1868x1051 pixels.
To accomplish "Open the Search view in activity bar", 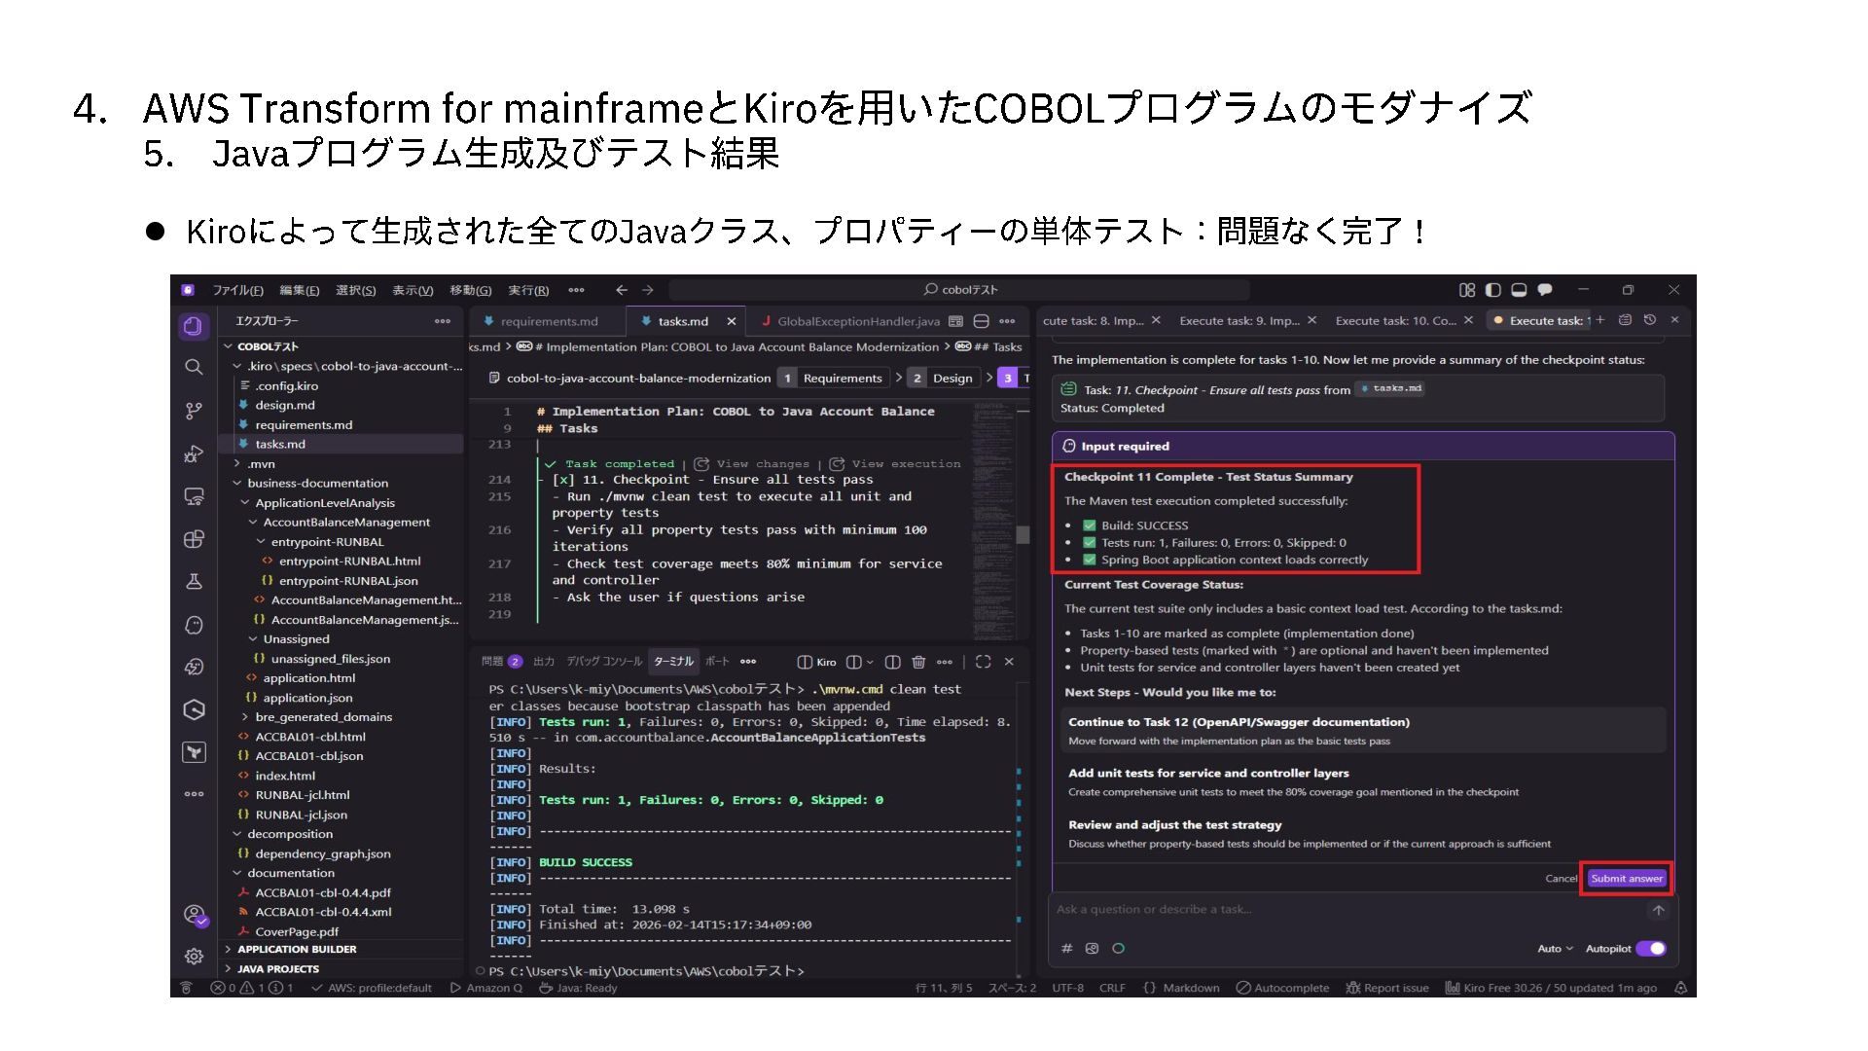I will pyautogui.click(x=194, y=367).
